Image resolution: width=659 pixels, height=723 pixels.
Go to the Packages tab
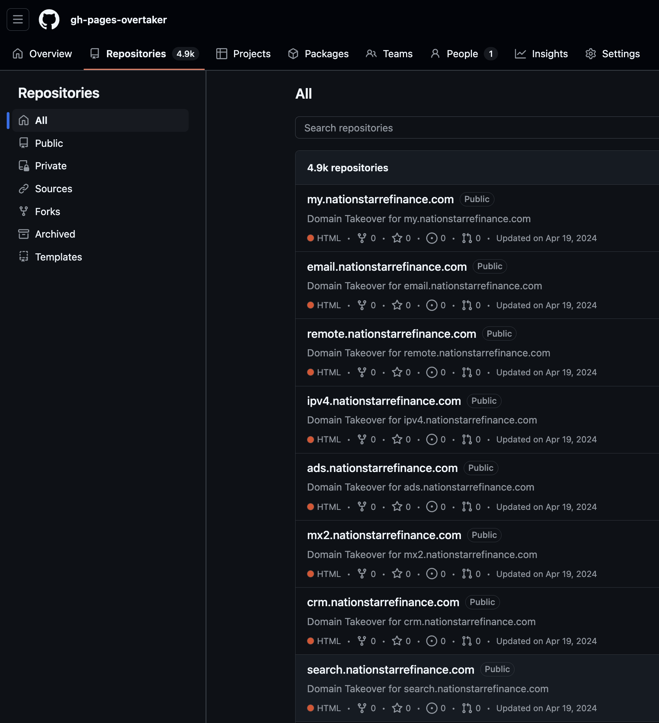point(318,54)
